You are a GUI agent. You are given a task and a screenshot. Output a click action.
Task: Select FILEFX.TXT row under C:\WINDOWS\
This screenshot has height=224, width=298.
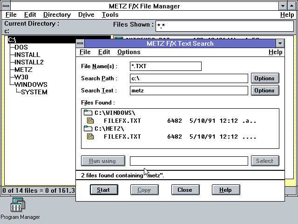(180, 121)
